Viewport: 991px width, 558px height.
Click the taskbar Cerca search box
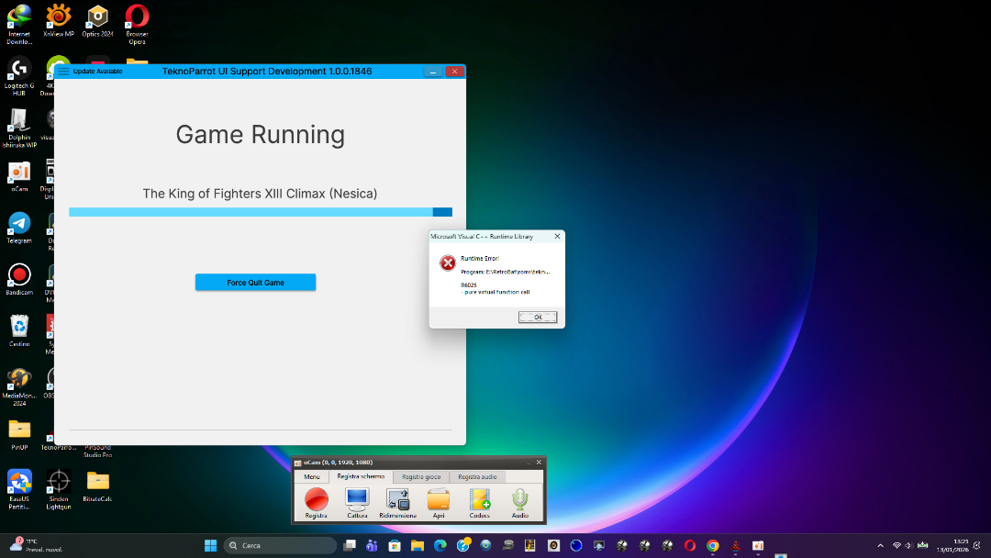280,545
